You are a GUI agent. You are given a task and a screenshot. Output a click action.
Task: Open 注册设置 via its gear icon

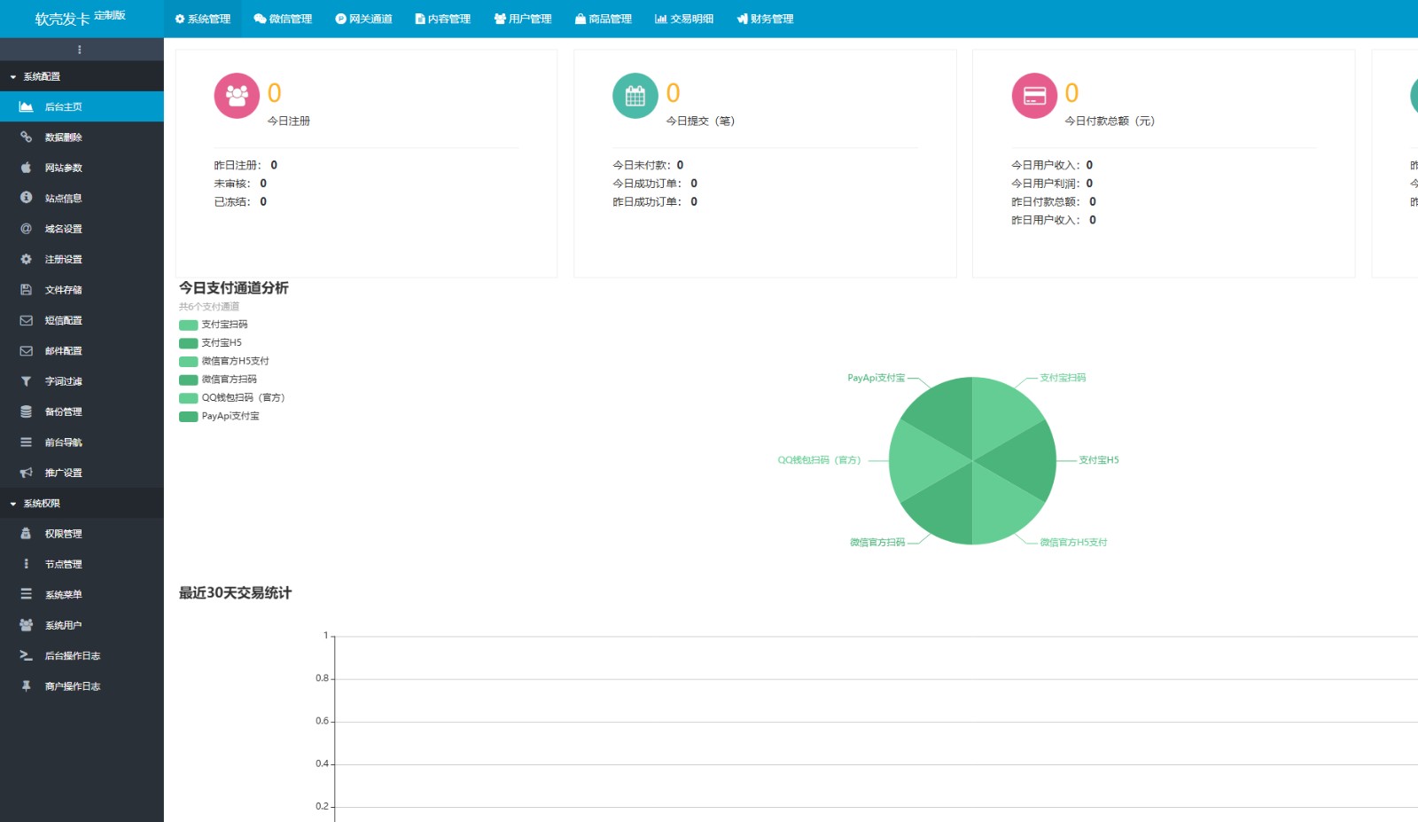click(x=27, y=259)
